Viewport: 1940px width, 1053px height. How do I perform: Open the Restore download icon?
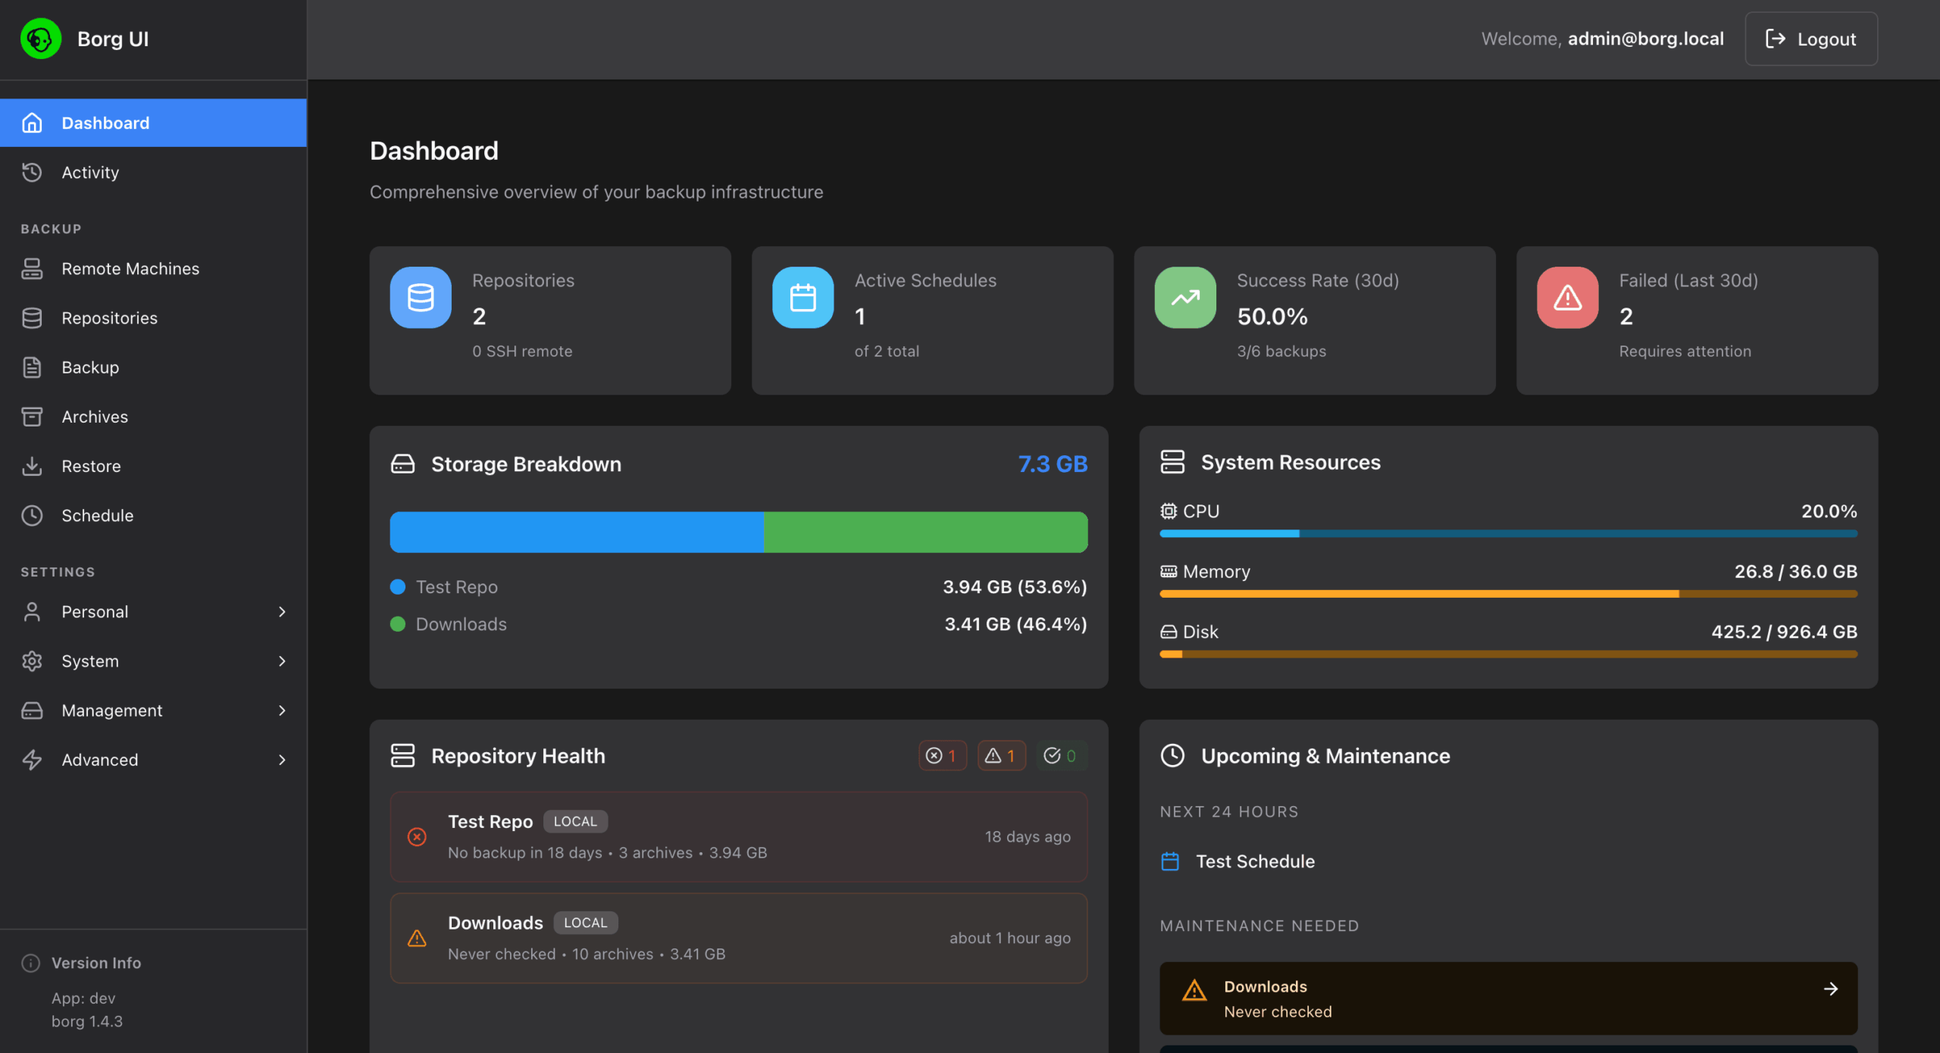(x=32, y=466)
